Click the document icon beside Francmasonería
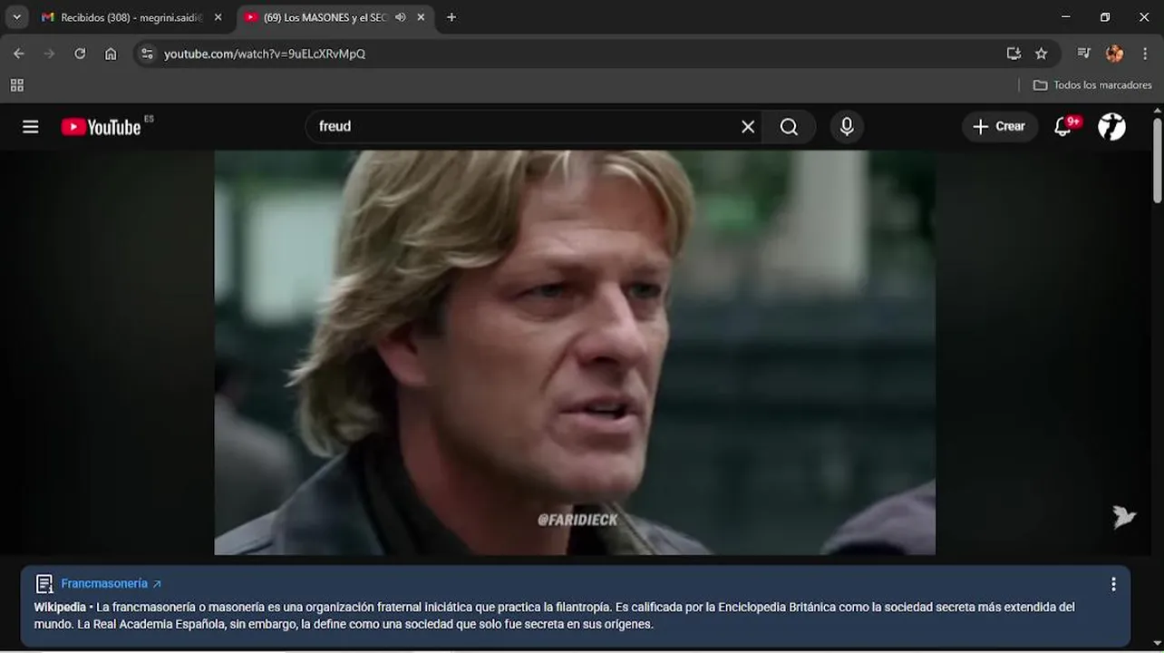The width and height of the screenshot is (1164, 653). click(44, 584)
